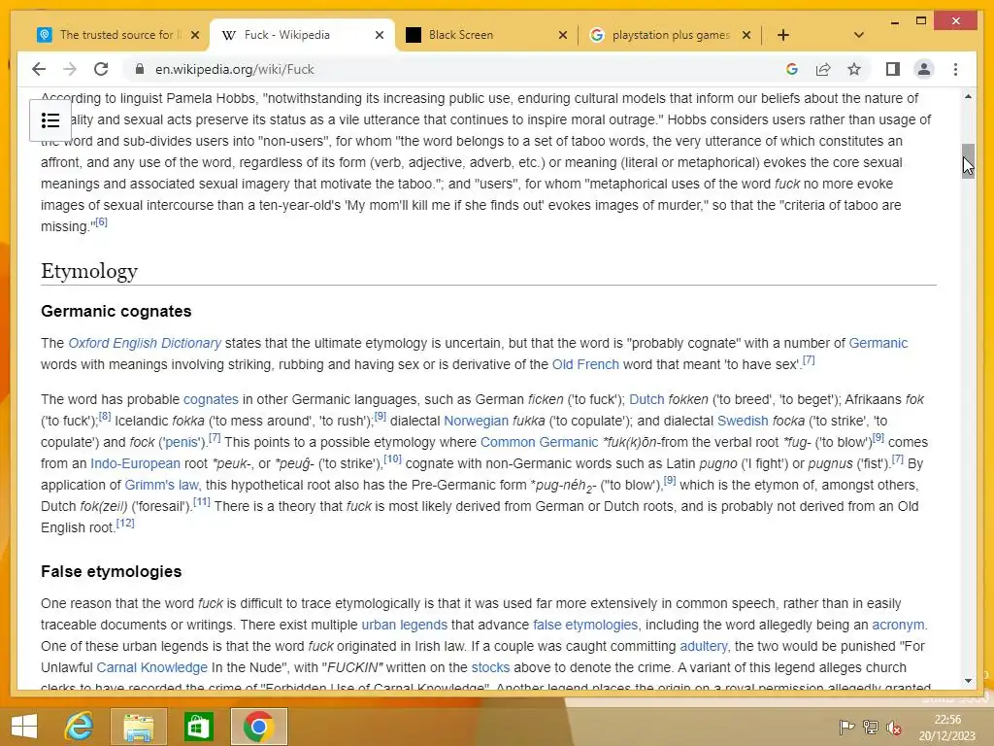Open the penis link
This screenshot has width=994, height=746.
tap(182, 442)
